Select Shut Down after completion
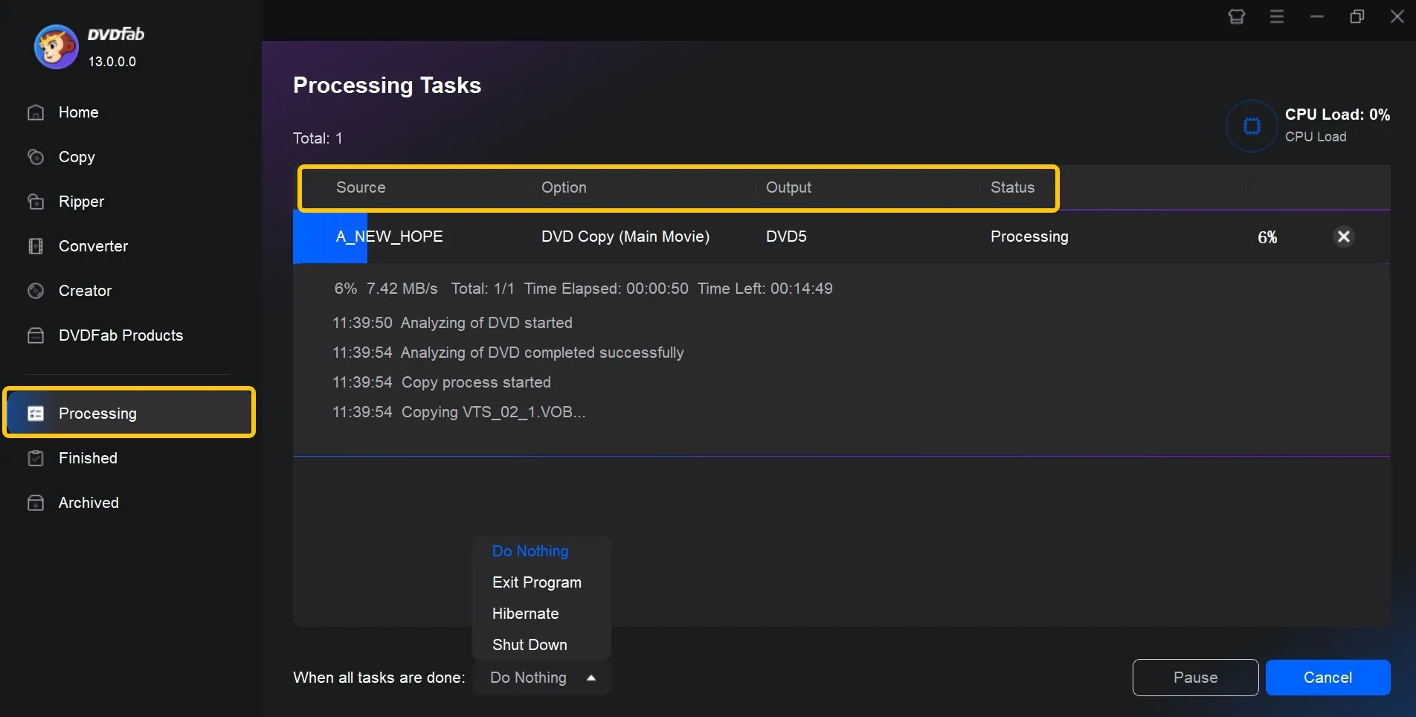Viewport: 1416px width, 717px height. 530,644
